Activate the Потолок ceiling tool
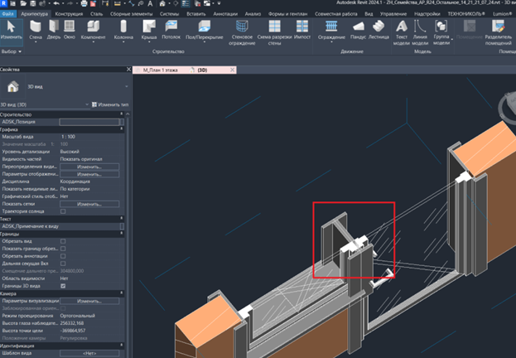The height and width of the screenshot is (358, 516). (171, 30)
